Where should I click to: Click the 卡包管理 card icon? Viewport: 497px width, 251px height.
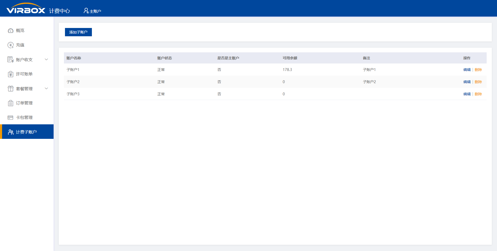11,118
